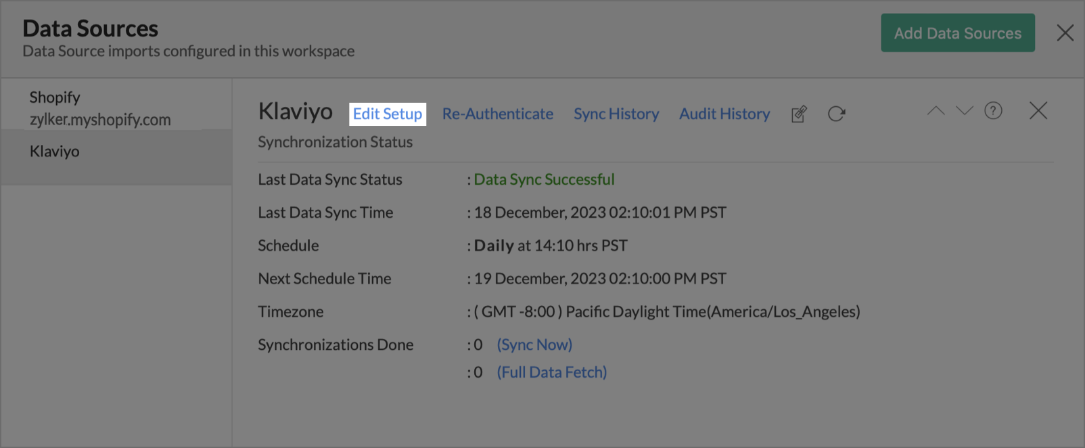Click the rename pencil icon beside Audit History
This screenshot has width=1085, height=448.
tap(799, 114)
